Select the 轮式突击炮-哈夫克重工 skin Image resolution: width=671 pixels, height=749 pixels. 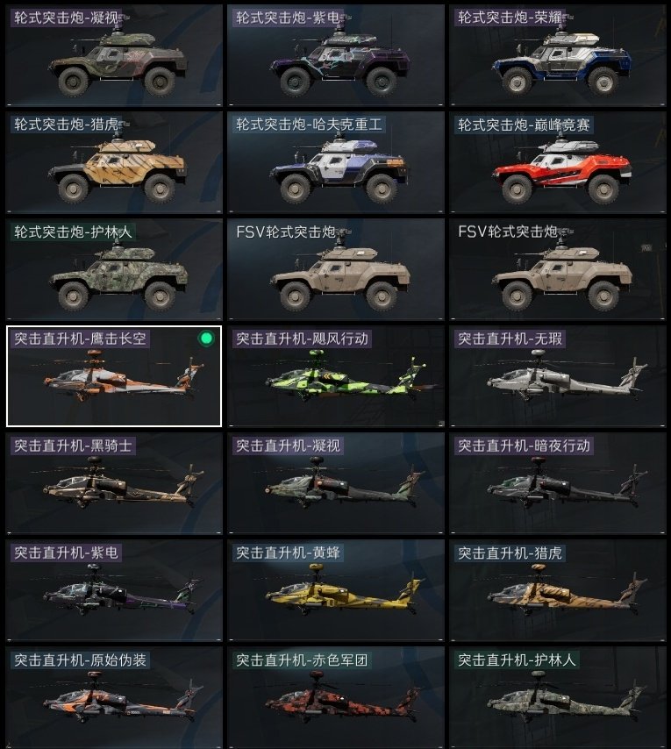(x=336, y=162)
